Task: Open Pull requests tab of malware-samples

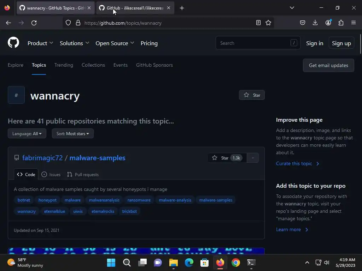Action: [x=83, y=174]
